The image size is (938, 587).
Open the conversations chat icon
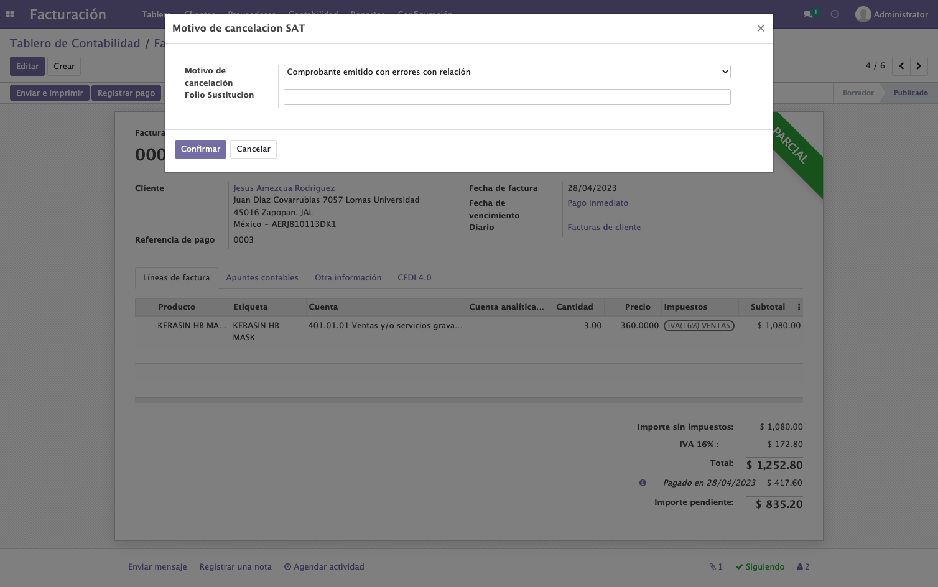point(809,14)
